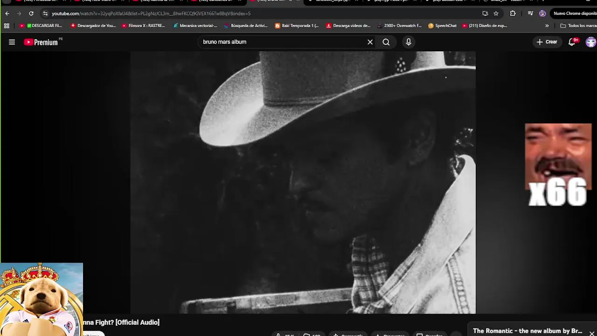
Task: Open the YouTube guide hamburger menu
Action: pyautogui.click(x=12, y=42)
